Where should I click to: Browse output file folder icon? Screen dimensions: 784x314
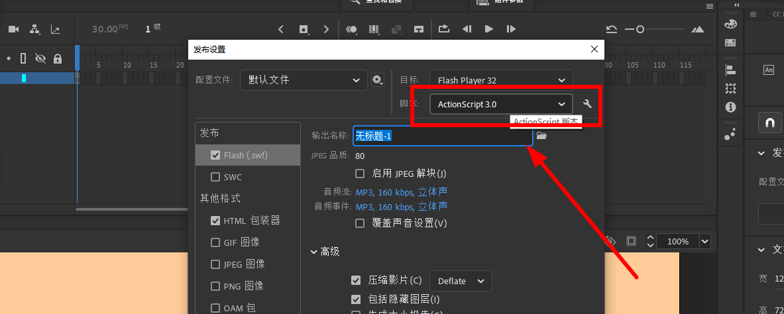[541, 136]
